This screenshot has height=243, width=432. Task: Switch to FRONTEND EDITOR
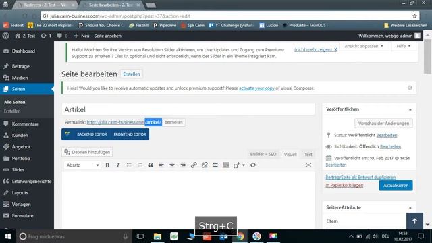point(130,134)
